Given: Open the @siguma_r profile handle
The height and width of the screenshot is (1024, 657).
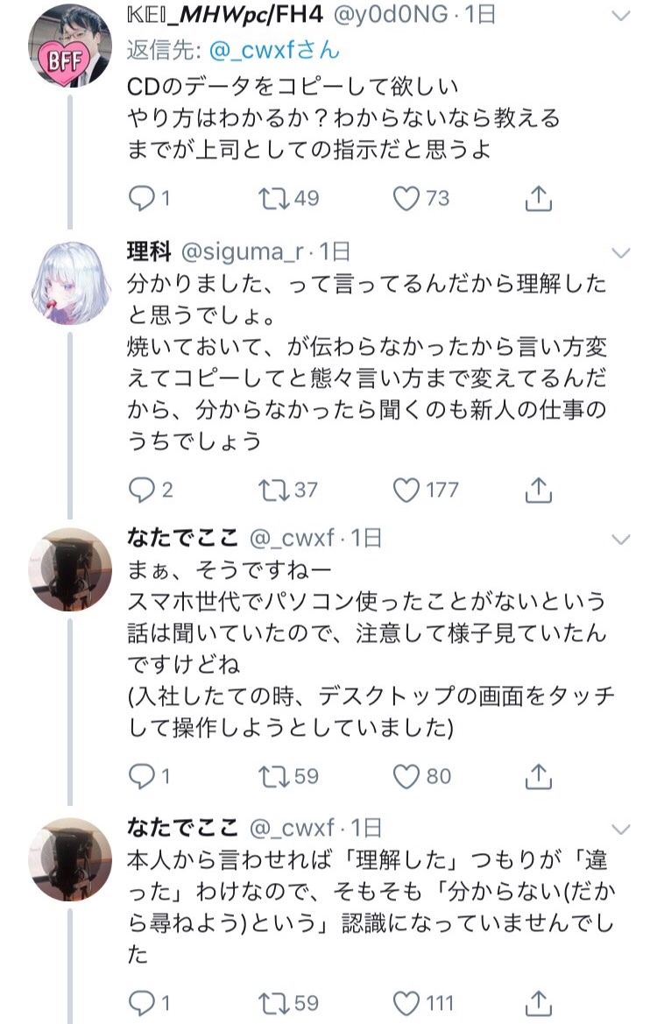Looking at the screenshot, I should 242,252.
